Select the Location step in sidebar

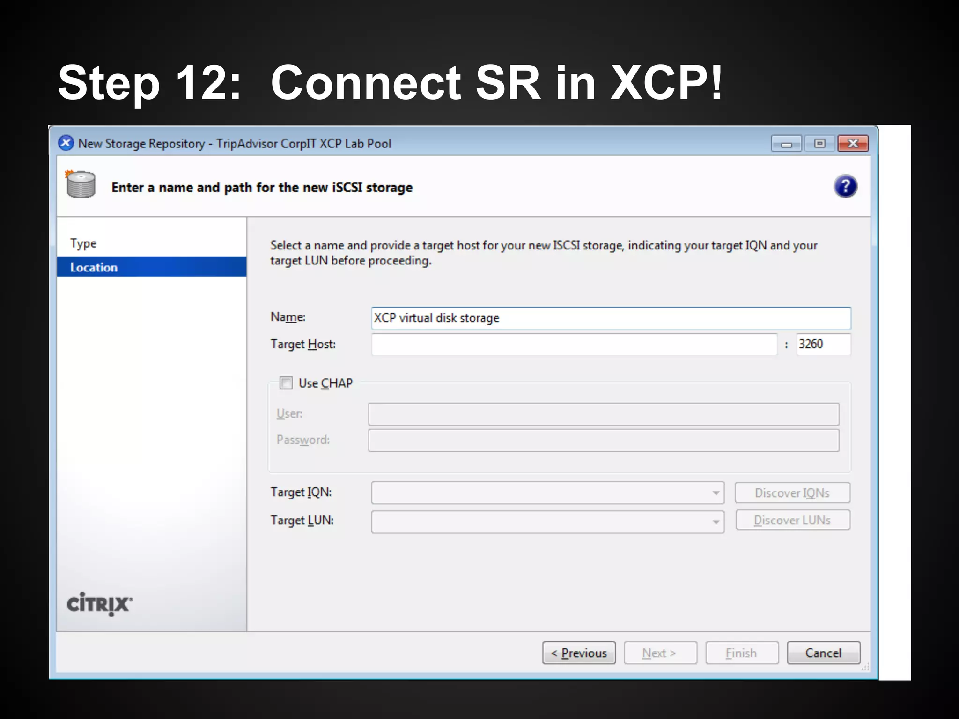click(152, 267)
